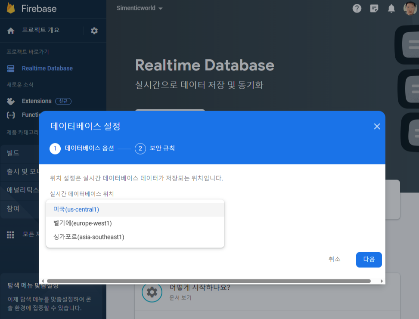Close the database setup dialog
This screenshot has width=419, height=319.
tap(377, 127)
